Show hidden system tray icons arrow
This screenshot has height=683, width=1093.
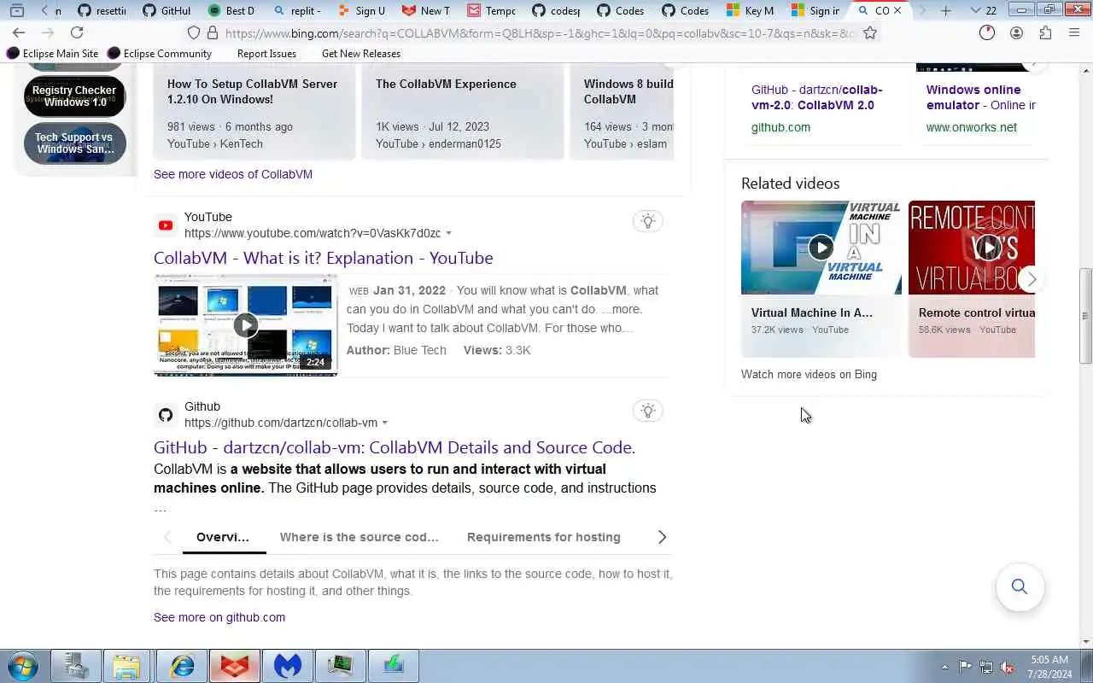click(944, 667)
